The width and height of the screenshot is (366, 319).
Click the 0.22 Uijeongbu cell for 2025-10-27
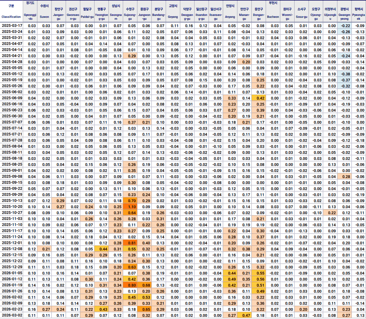(x=330, y=213)
